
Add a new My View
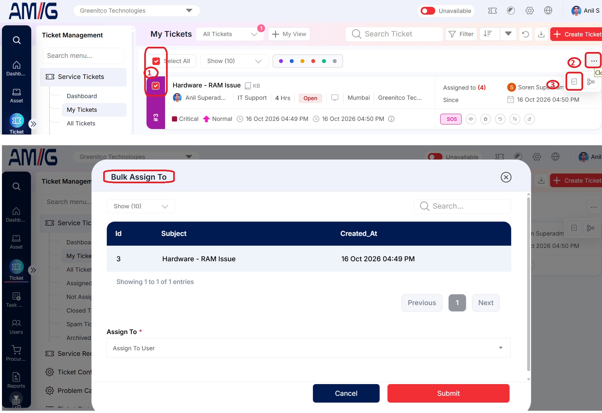point(289,34)
